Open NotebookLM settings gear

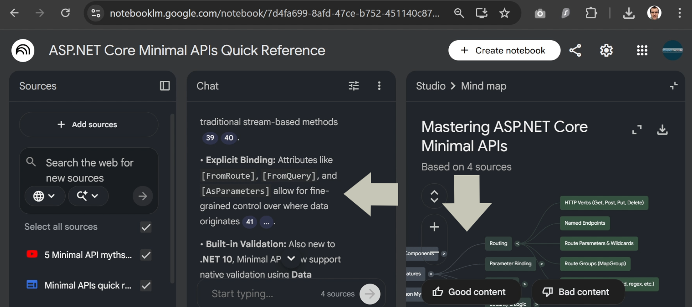(606, 50)
